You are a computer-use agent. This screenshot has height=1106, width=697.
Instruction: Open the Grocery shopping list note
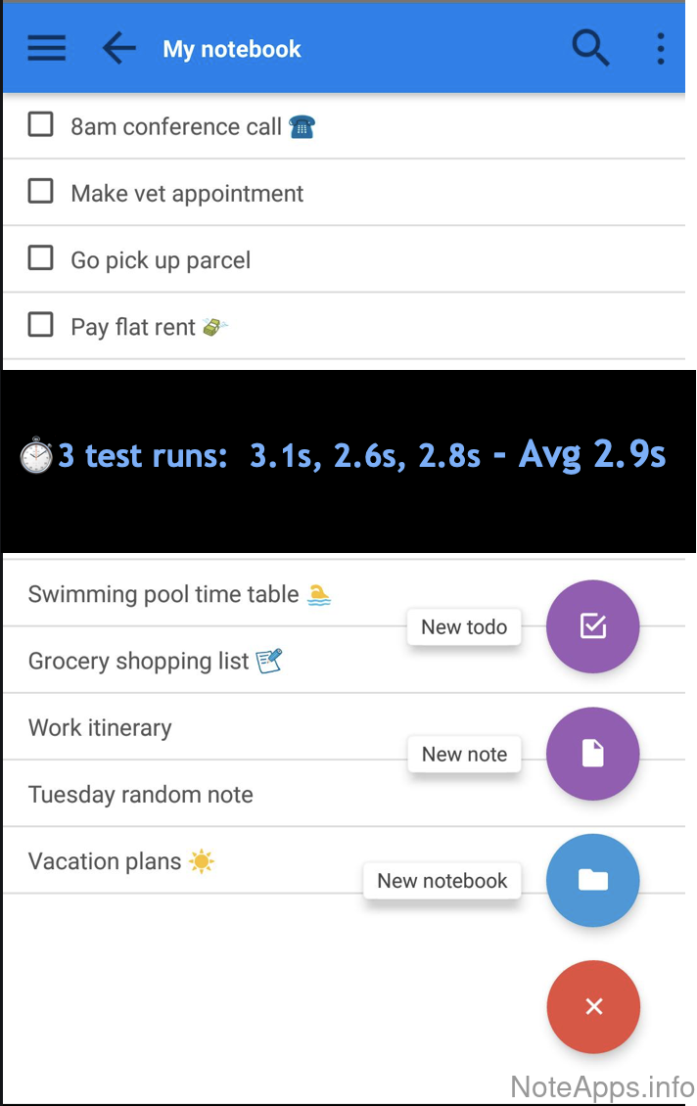(x=139, y=662)
